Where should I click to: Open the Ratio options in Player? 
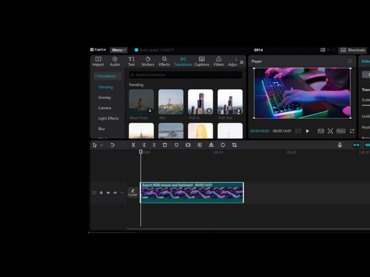click(340, 131)
